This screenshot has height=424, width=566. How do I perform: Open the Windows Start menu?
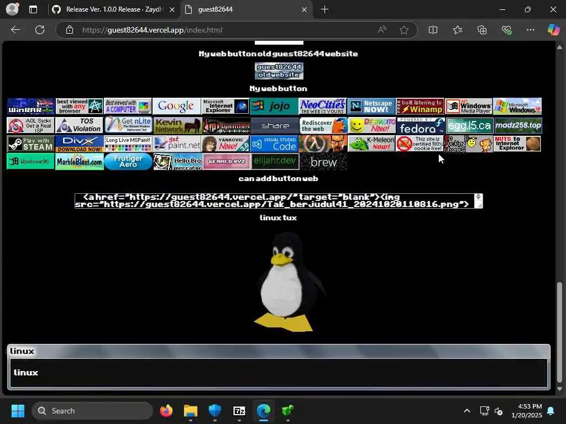click(18, 411)
